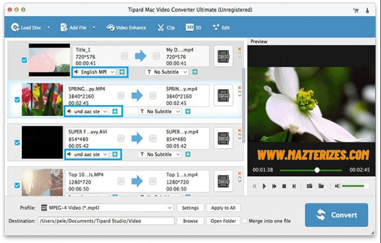This screenshot has width=381, height=243.
Task: Uncheck the Title_1 video checkbox
Action: pyautogui.click(x=24, y=60)
